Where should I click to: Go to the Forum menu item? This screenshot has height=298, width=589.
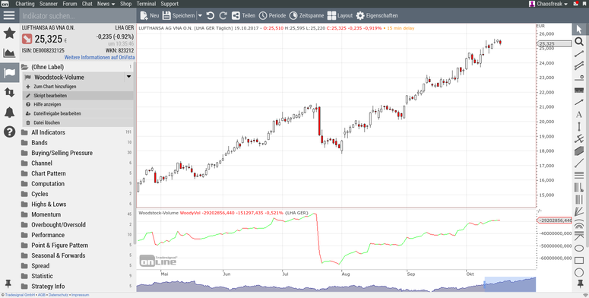[x=70, y=4]
